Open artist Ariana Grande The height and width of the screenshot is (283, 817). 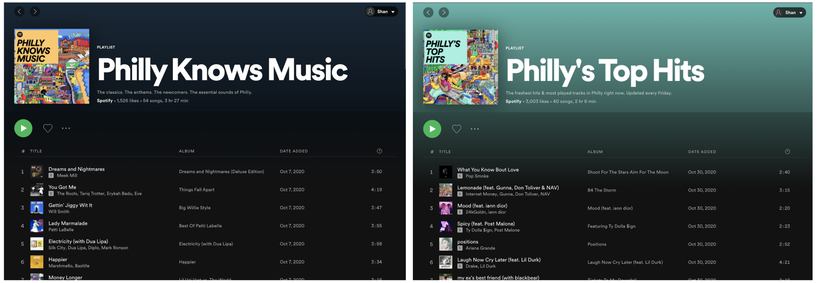[480, 248]
